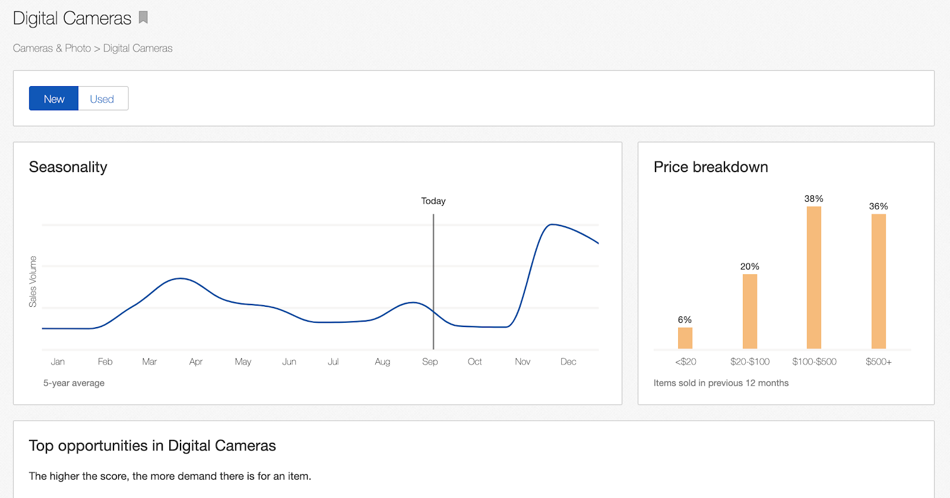This screenshot has width=950, height=498.
Task: Click the 36% bar value label
Action: point(879,207)
